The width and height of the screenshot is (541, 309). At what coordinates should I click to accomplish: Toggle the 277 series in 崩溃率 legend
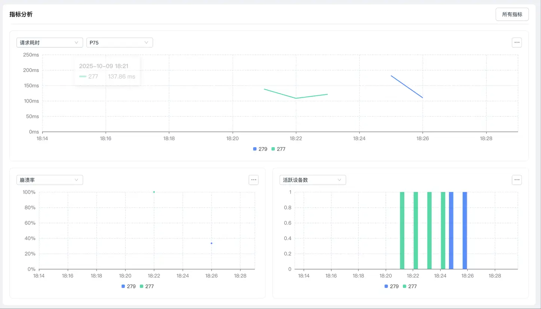click(147, 286)
